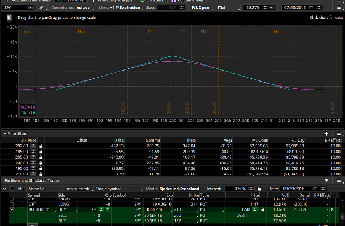Open the Commission: Include dropdown
Screen dimensions: 345x226
point(72,8)
